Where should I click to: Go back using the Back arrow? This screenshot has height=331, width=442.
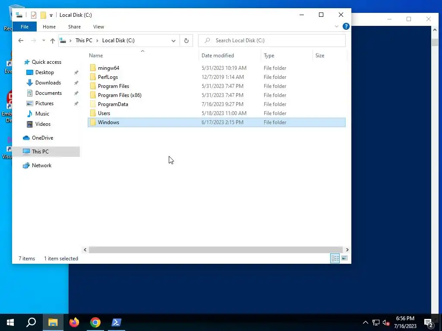(21, 41)
